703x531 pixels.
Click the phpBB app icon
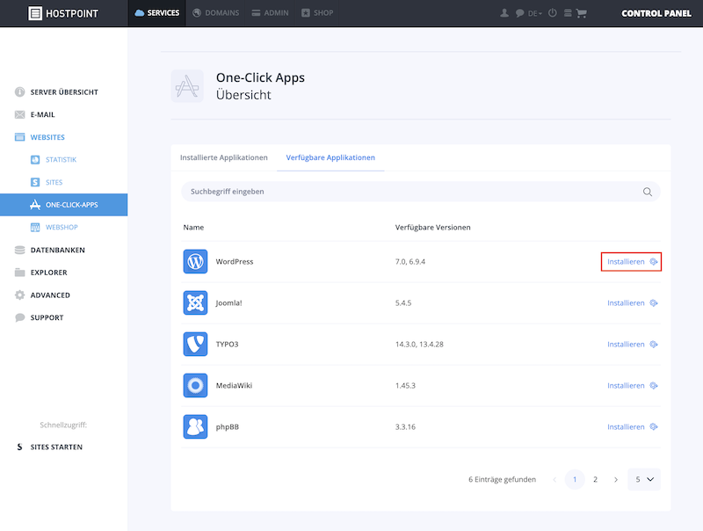click(195, 426)
